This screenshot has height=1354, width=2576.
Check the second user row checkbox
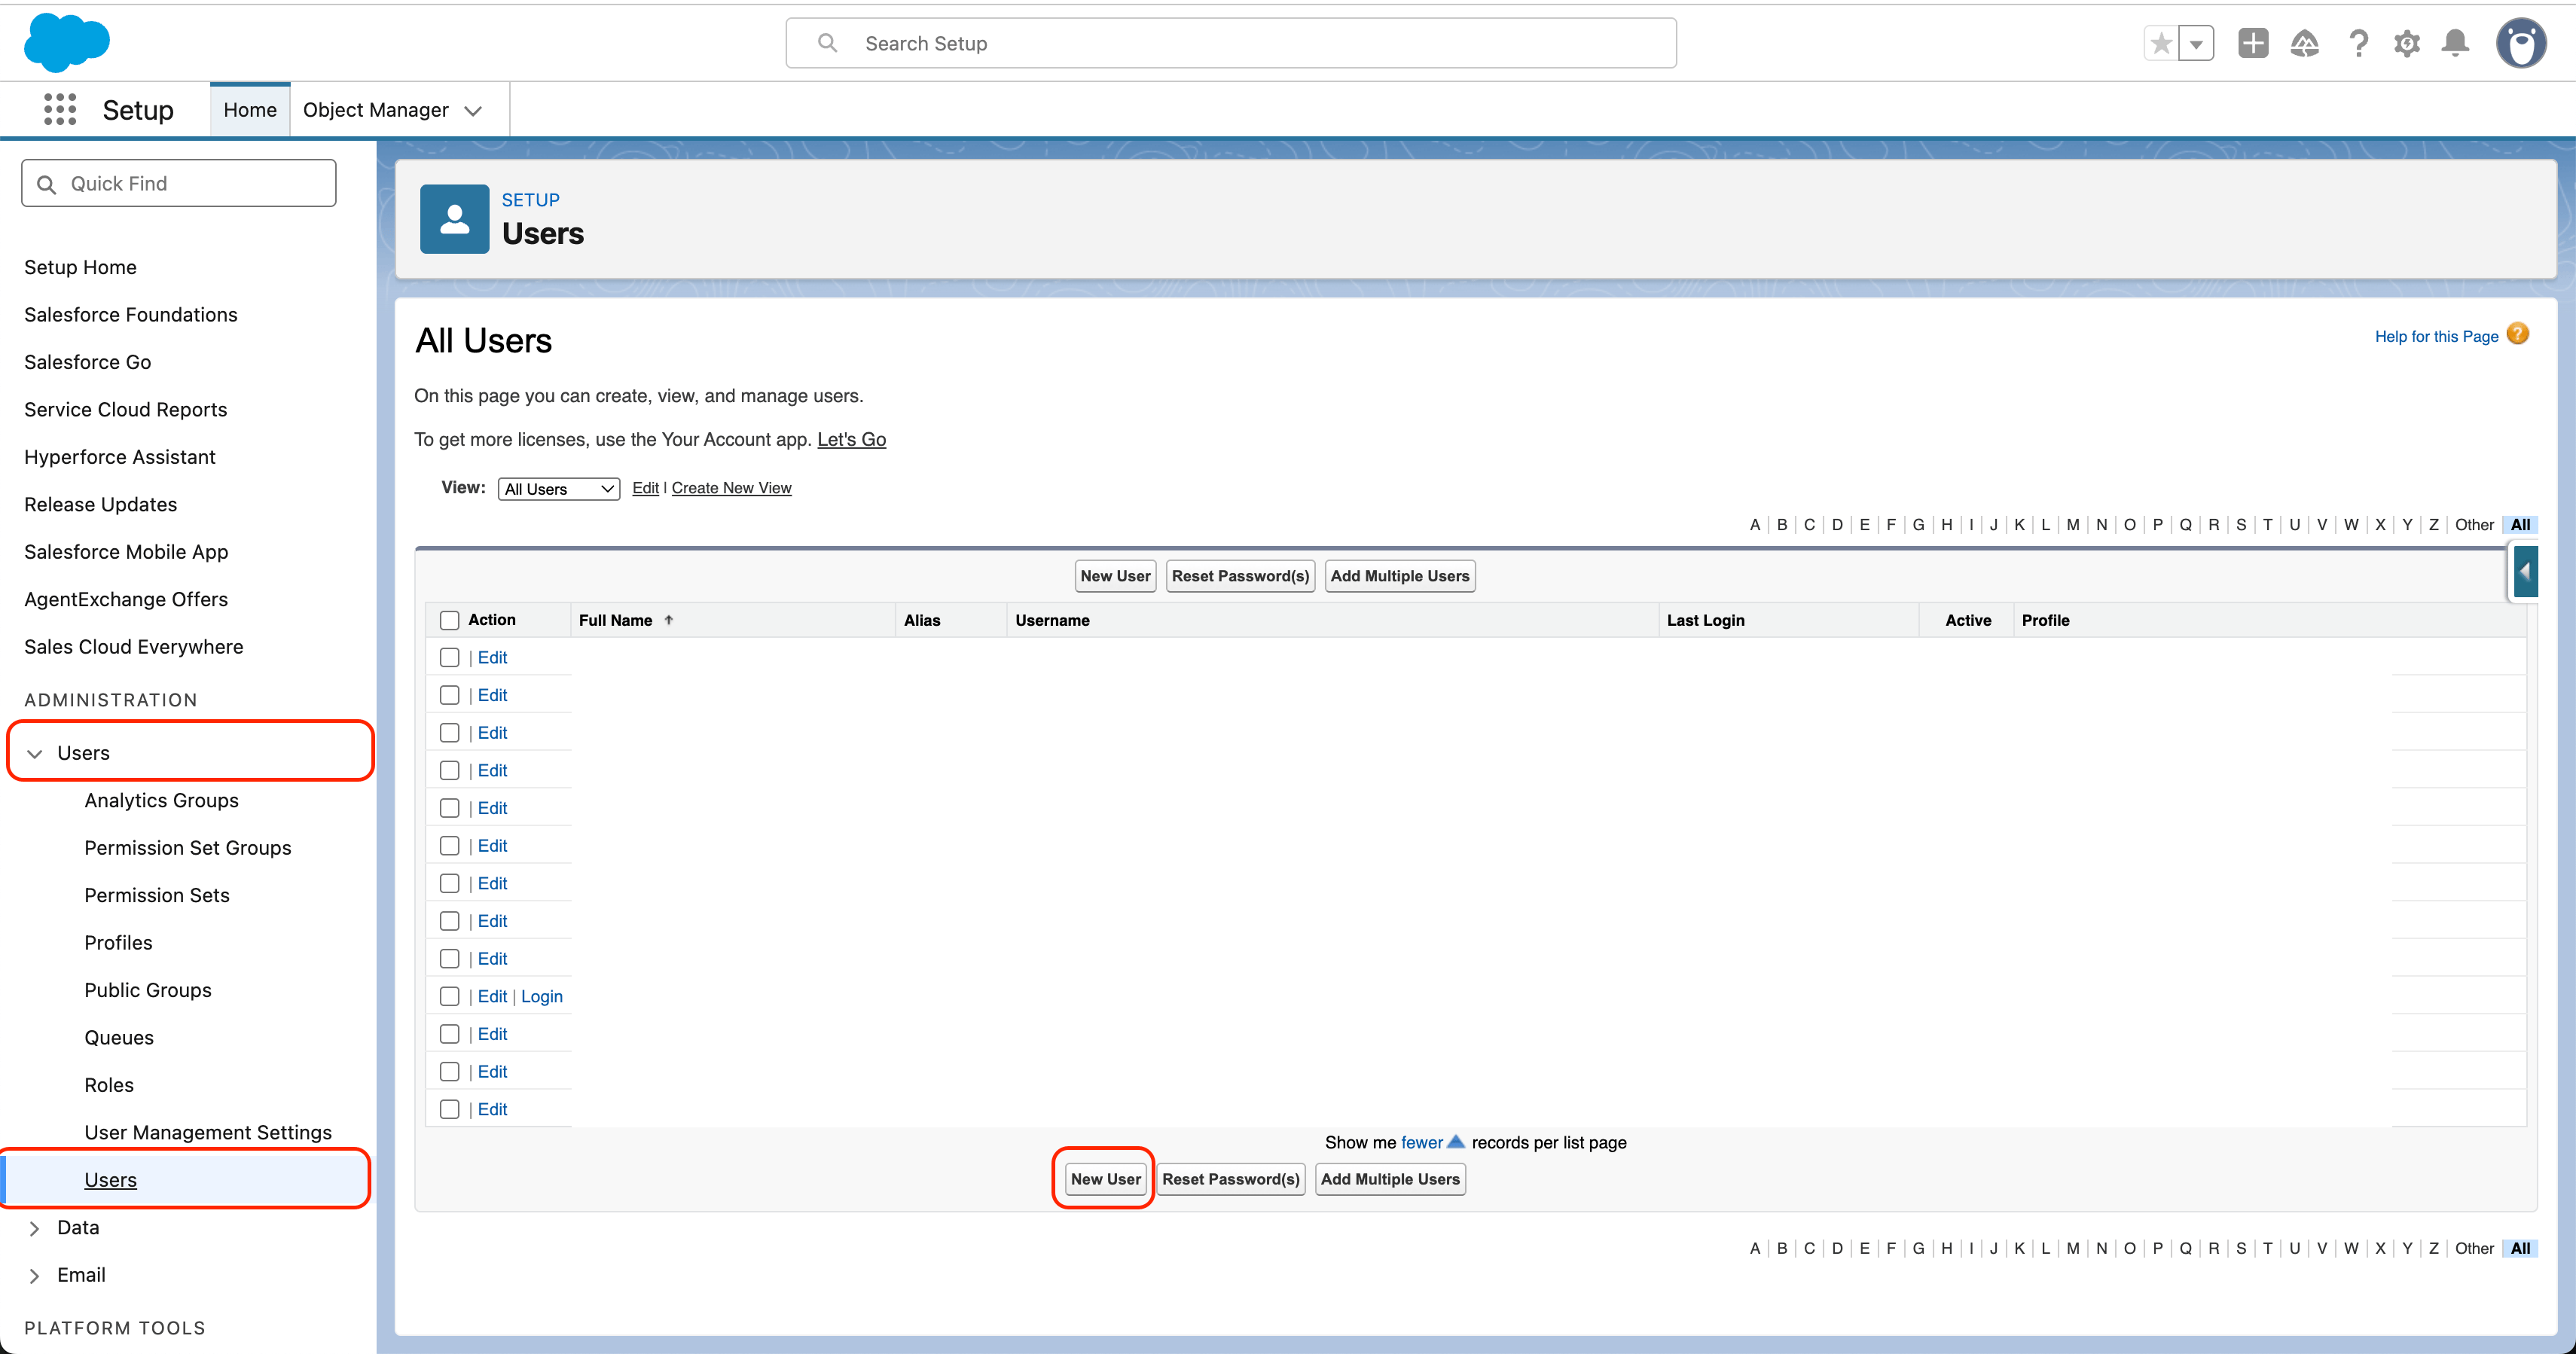coord(450,695)
